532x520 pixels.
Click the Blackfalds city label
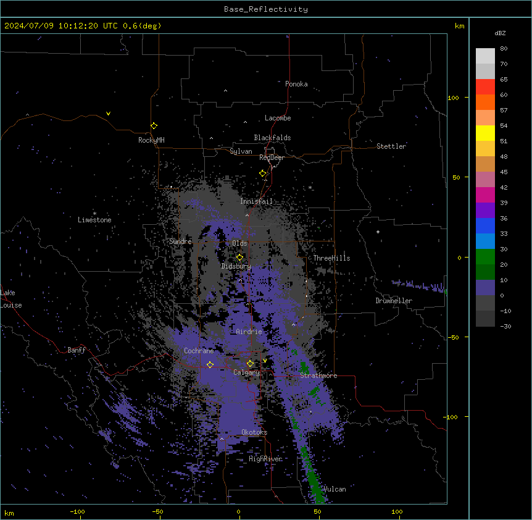tap(272, 138)
